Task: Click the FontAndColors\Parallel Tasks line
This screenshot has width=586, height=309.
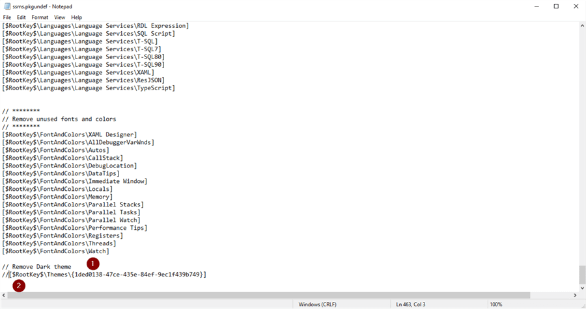Action: click(71, 212)
